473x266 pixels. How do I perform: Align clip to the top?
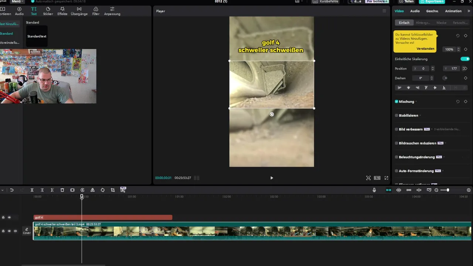pyautogui.click(x=426, y=88)
